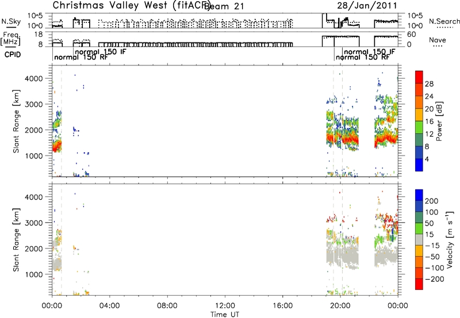Click the red power echo cluster just after 00:00
Image resolution: width=460 pixels, height=318 pixels.
point(56,146)
